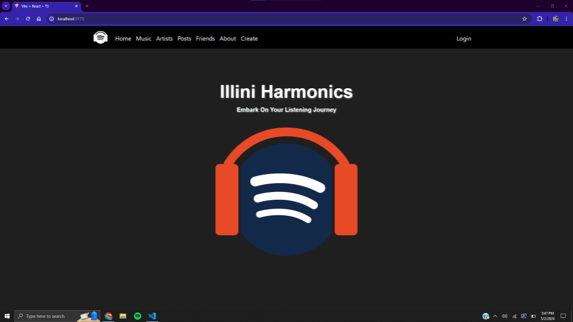The height and width of the screenshot is (322, 573).
Task: Open Chrome from the taskbar
Action: (109, 316)
